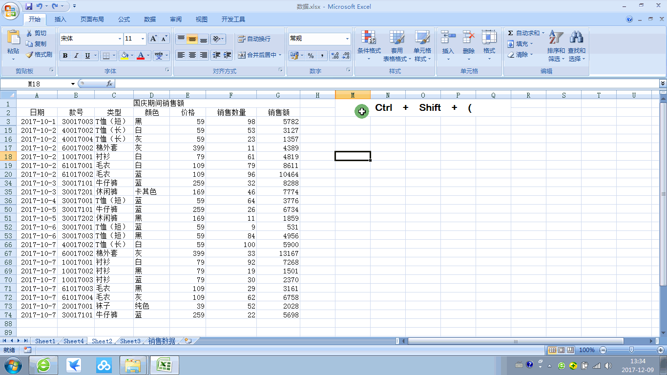Expand the Name Box dropdown arrow
The image size is (667, 375).
click(73, 84)
